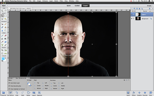Expand the Open button dropdown arrow
This screenshot has height=96, width=154.
click(x=7, y=6)
